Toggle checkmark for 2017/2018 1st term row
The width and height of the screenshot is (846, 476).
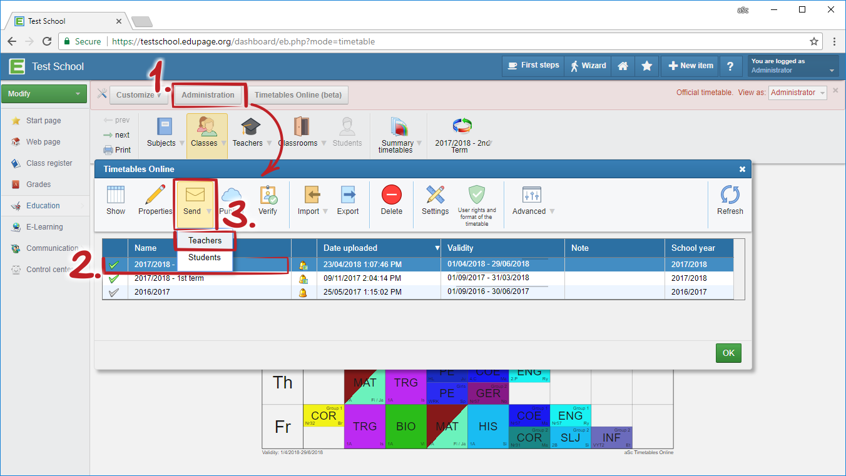pos(114,278)
